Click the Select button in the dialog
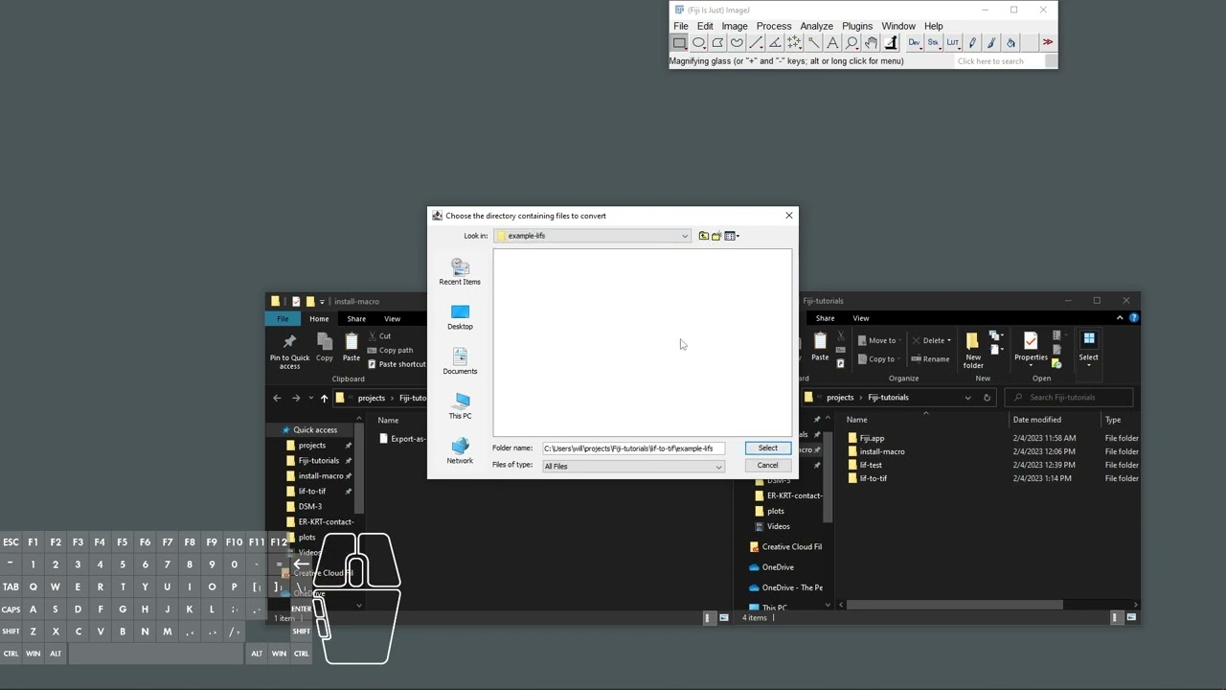The height and width of the screenshot is (690, 1226). pos(768,448)
